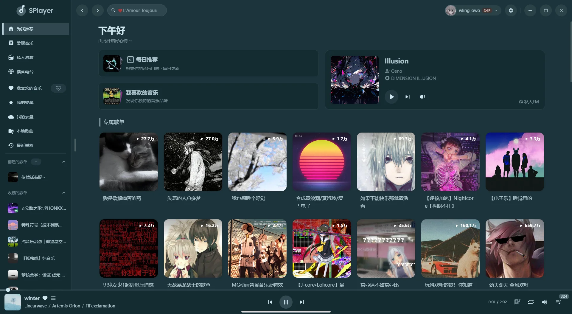Click the Linearwave artist in player bar
572x314 pixels.
click(35, 306)
